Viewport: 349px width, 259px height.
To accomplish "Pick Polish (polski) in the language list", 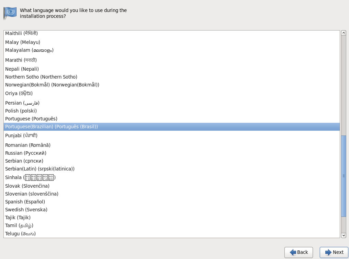I will click(21, 111).
